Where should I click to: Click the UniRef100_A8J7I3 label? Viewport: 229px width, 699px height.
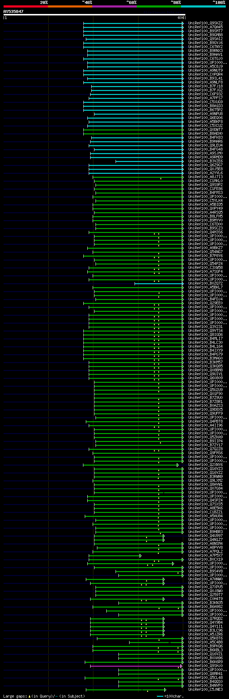(205, 177)
